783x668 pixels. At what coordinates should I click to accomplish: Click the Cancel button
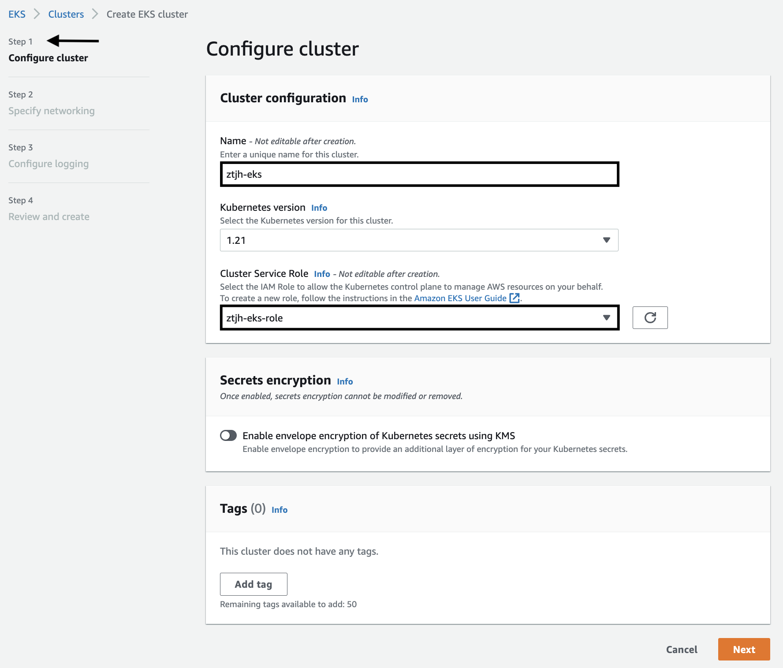point(681,649)
